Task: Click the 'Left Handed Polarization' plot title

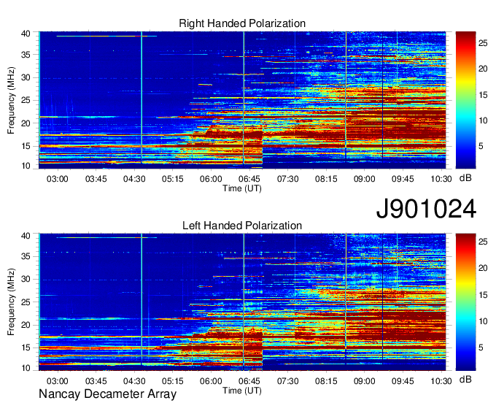Action: 242,226
